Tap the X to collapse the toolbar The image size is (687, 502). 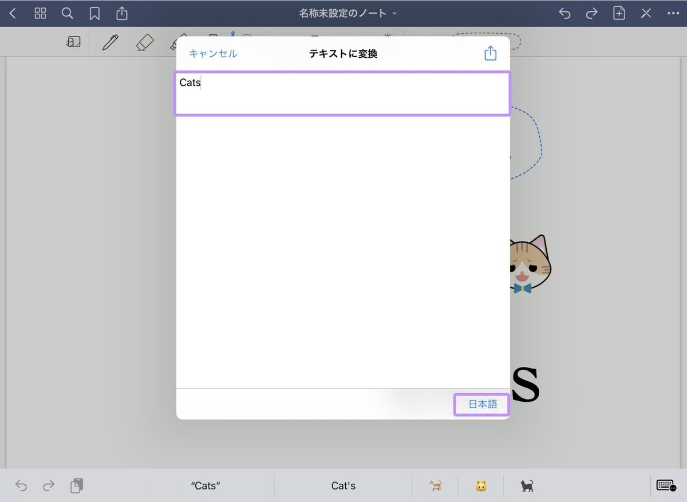click(x=646, y=13)
